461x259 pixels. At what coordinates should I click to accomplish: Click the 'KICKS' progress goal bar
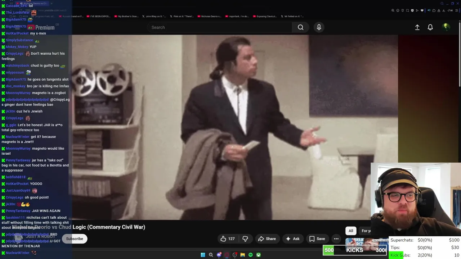point(355,250)
